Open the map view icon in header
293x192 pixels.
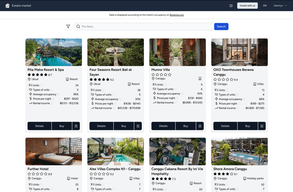click(231, 6)
